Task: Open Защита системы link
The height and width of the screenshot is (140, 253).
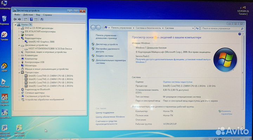Action: click(x=104, y=56)
